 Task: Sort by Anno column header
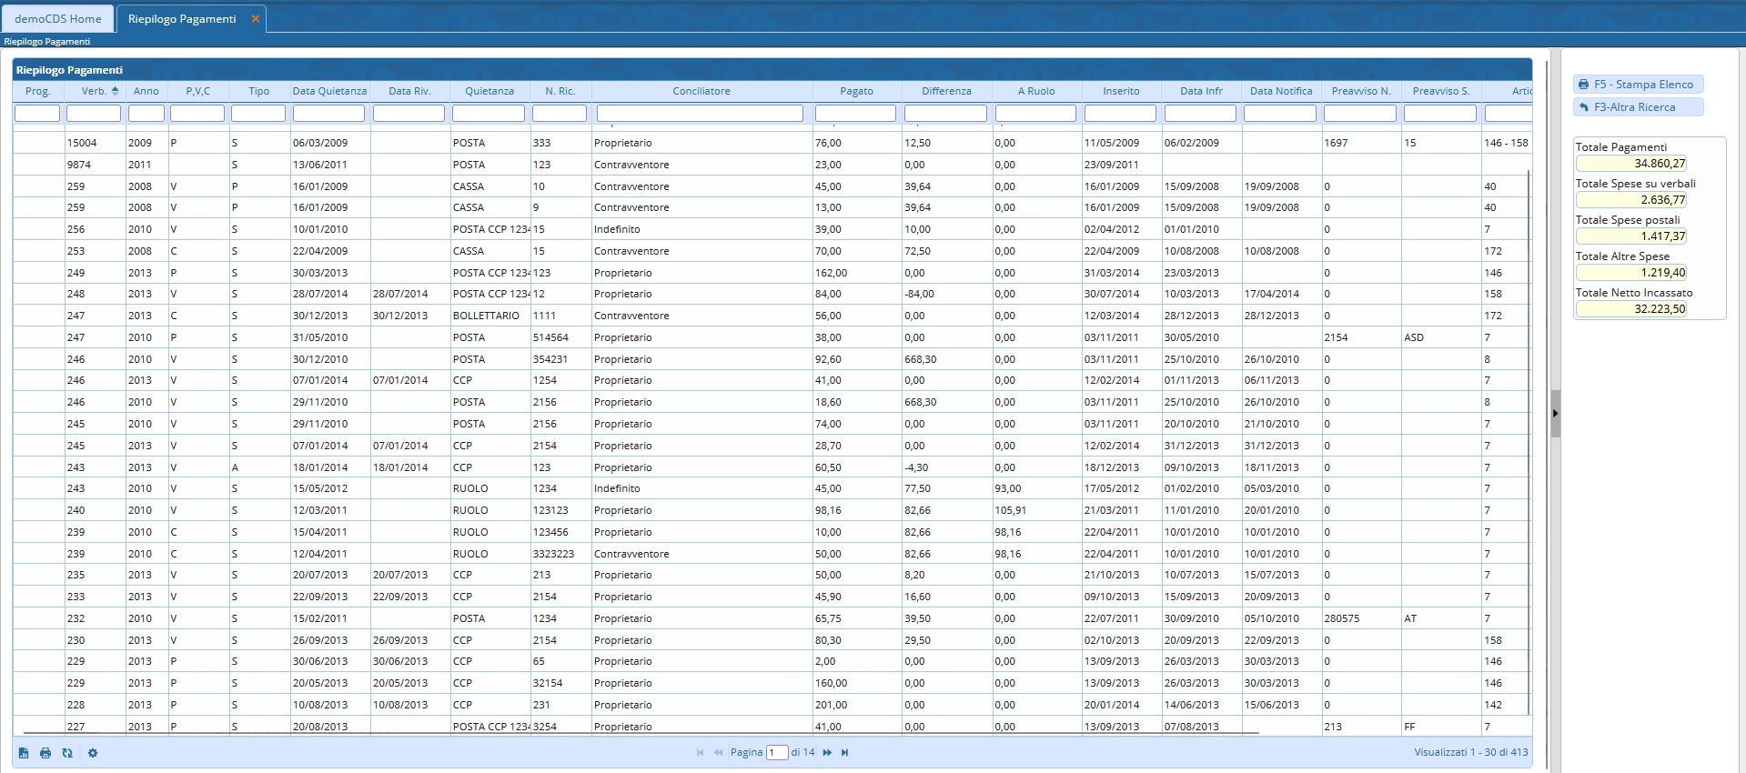point(146,91)
